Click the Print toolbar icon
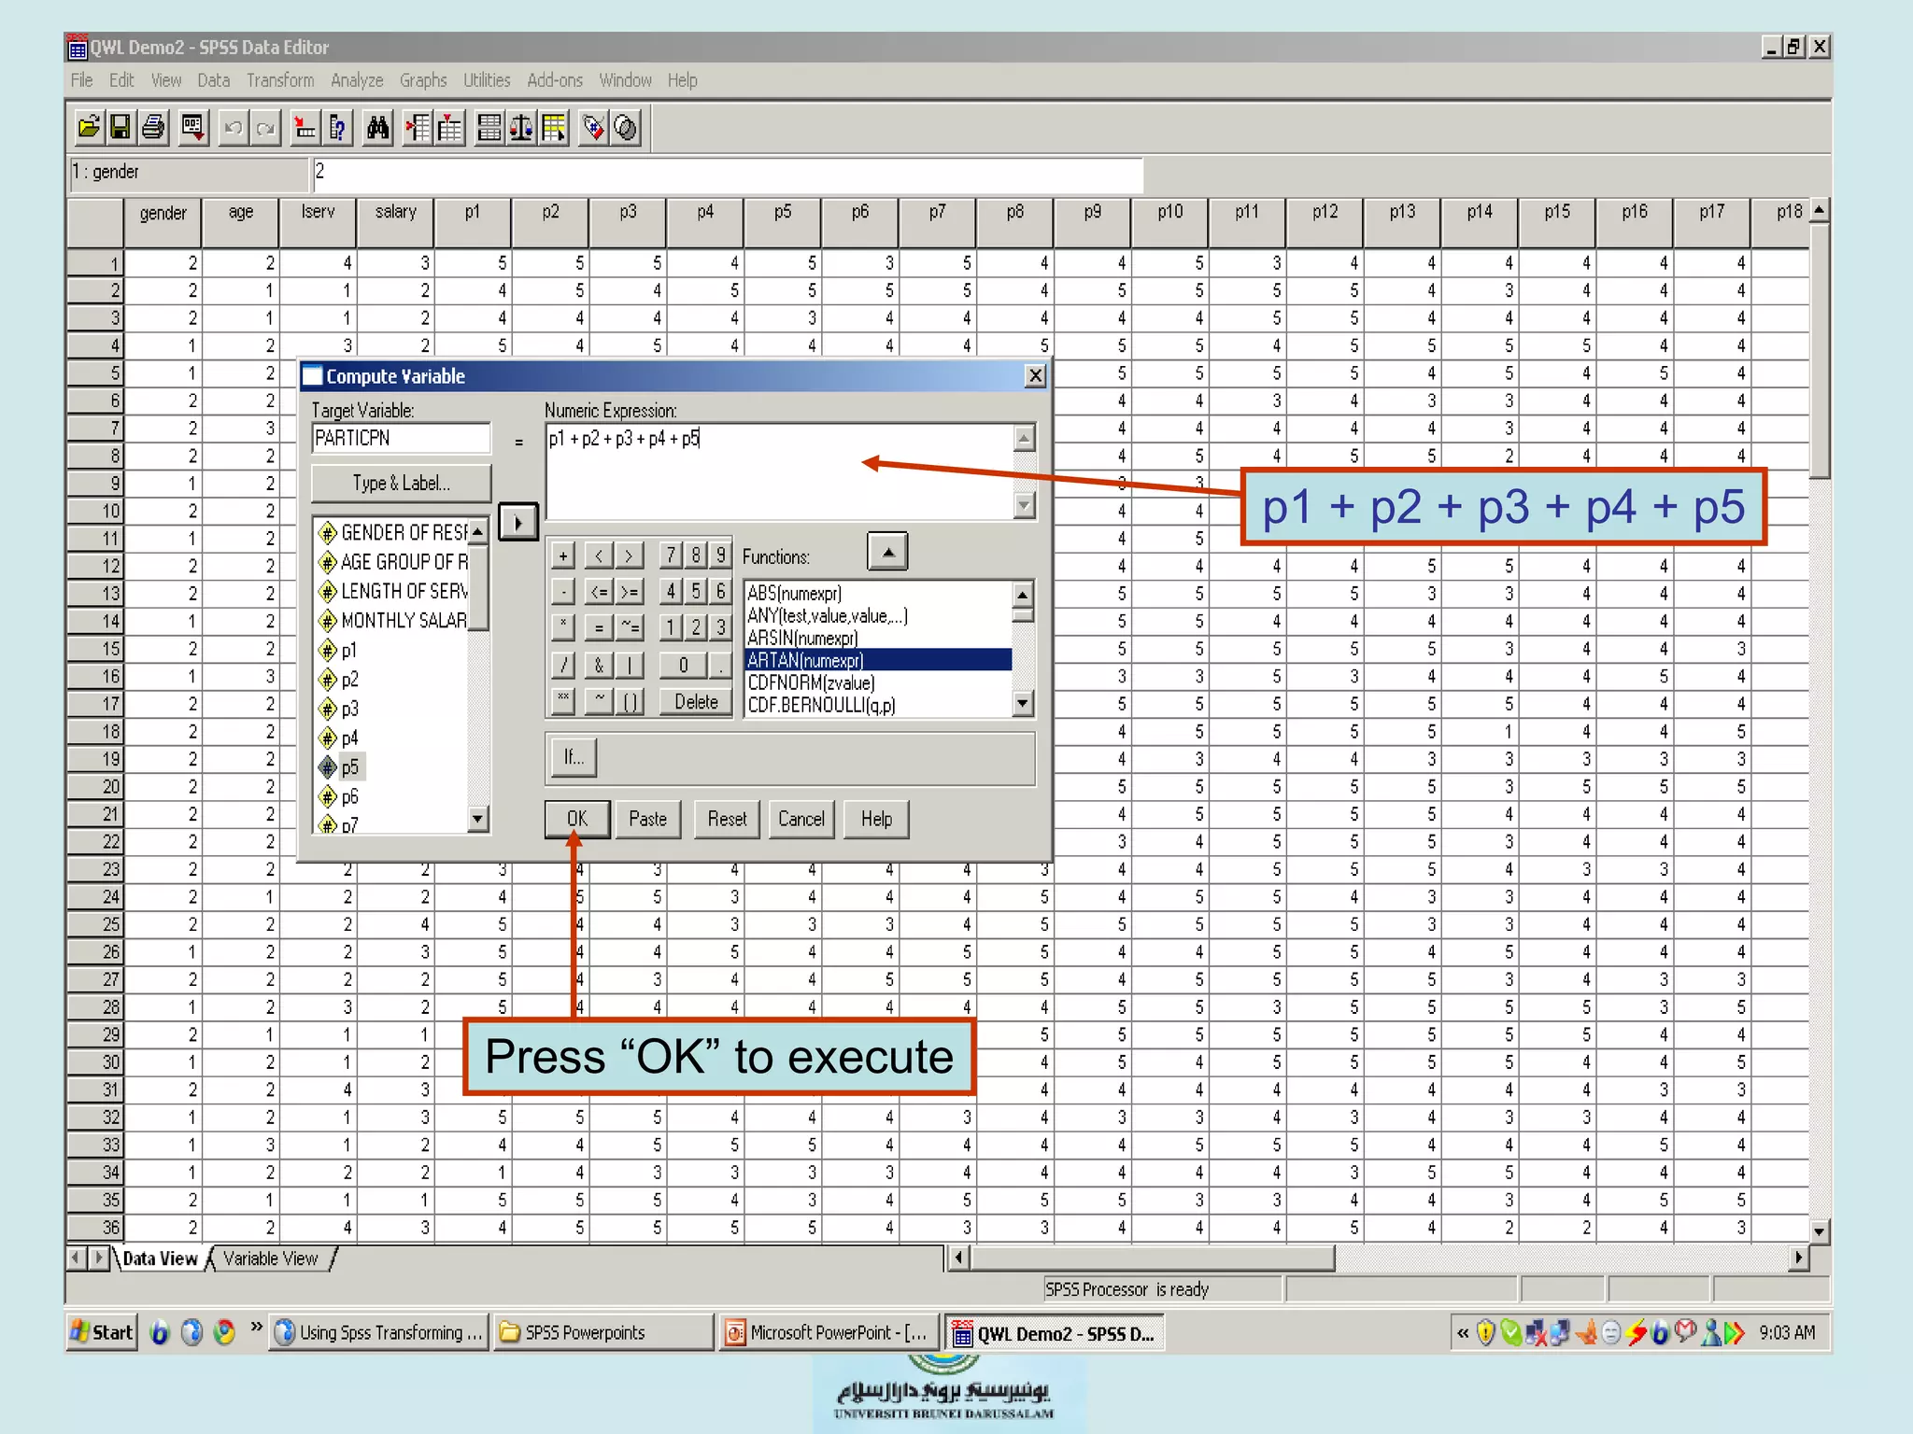 coord(153,127)
